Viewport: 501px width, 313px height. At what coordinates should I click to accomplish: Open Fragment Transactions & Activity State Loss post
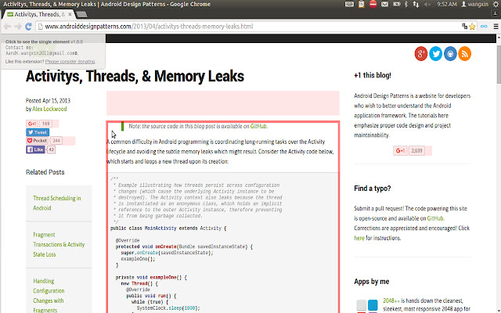59,245
